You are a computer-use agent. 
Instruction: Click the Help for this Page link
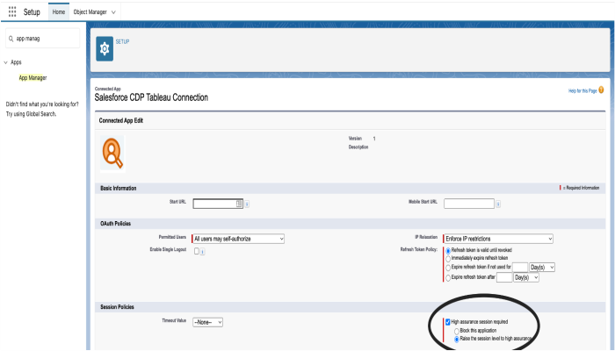tap(582, 91)
